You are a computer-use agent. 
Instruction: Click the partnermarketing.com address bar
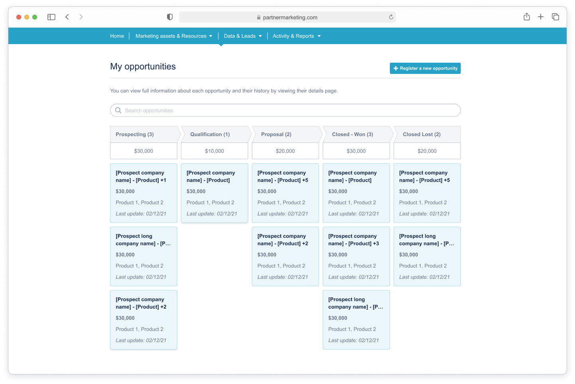point(287,17)
